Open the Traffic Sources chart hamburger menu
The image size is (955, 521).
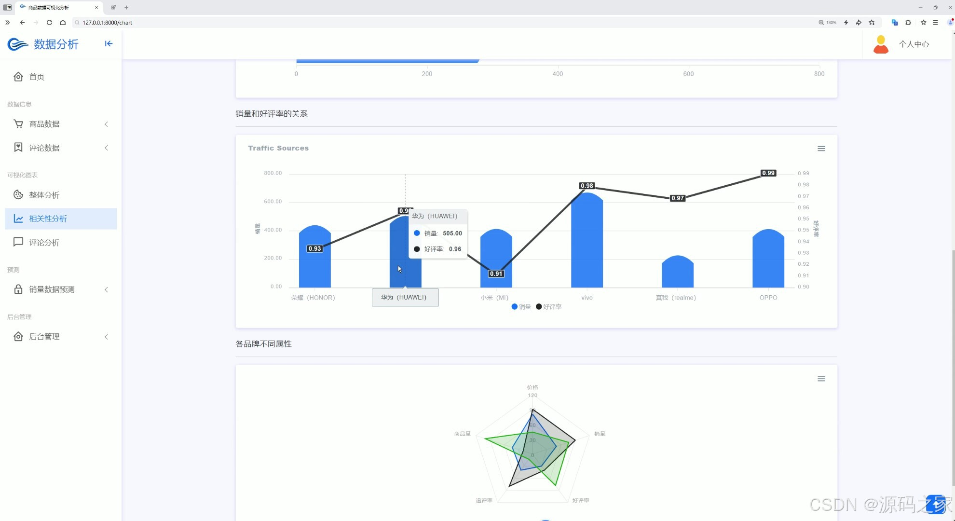[x=821, y=149]
